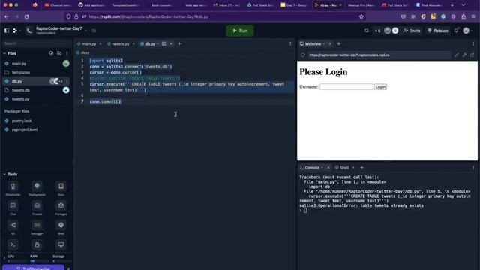The image size is (480, 270).
Task: Click the Invite button
Action: point(412,31)
